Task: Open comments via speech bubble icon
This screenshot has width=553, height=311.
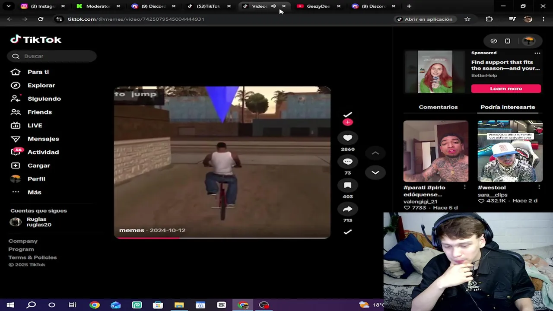Action: 348,162
